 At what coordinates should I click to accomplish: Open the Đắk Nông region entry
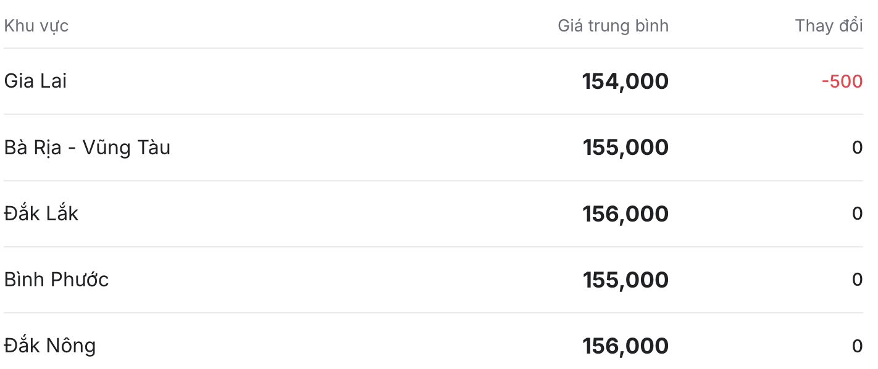pyautogui.click(x=50, y=346)
